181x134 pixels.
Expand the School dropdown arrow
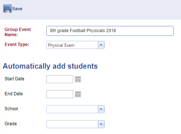[x=101, y=109]
